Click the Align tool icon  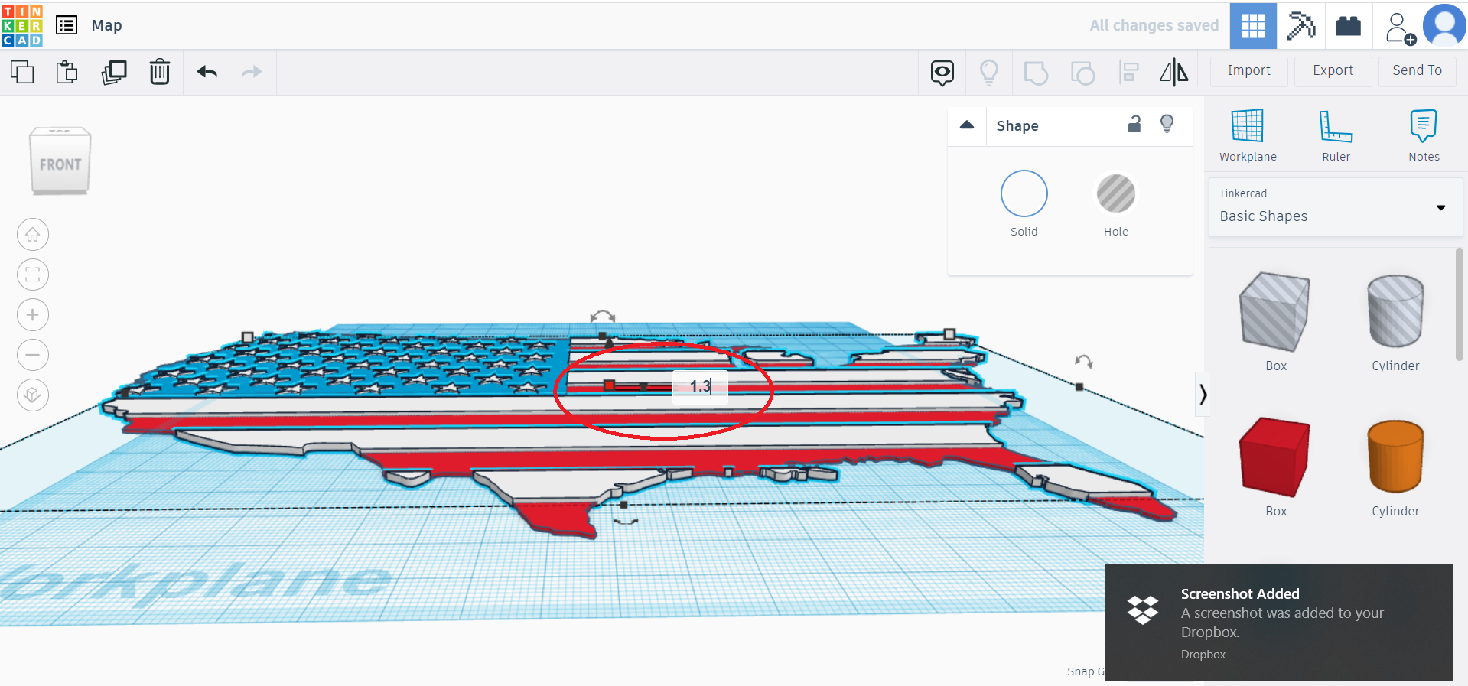[x=1128, y=73]
